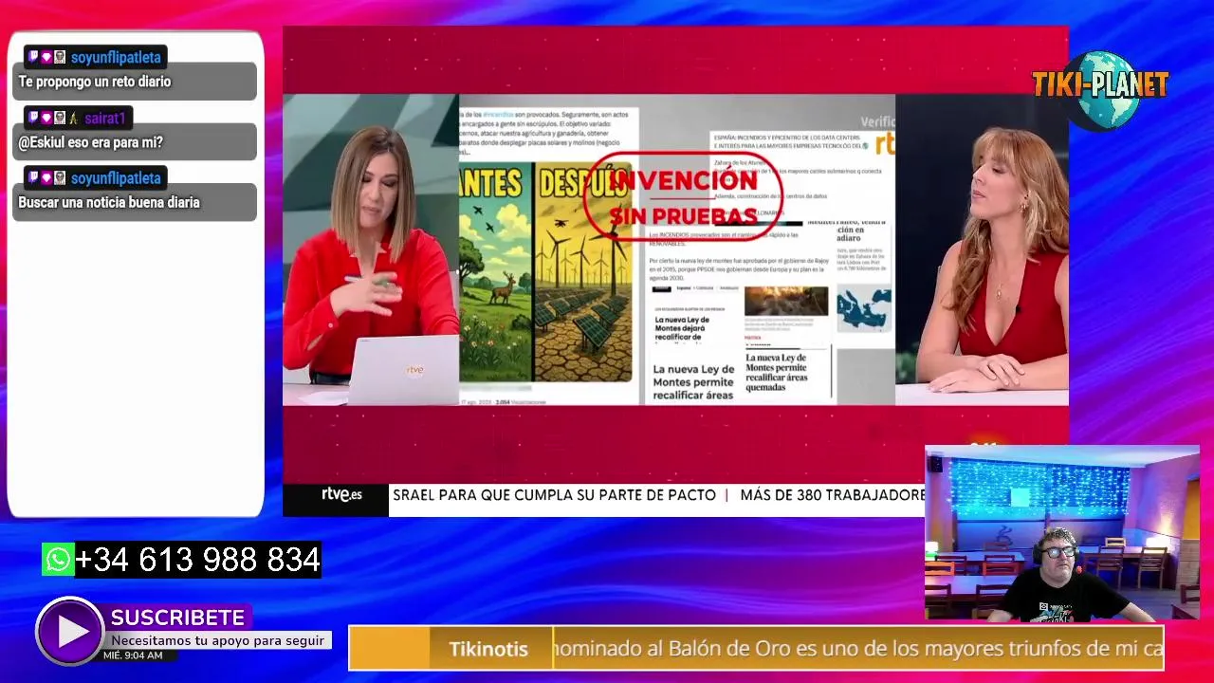Click Twitch badge above 'Buscar una noticia buena diaria'
1214x683 pixels.
pos(32,178)
